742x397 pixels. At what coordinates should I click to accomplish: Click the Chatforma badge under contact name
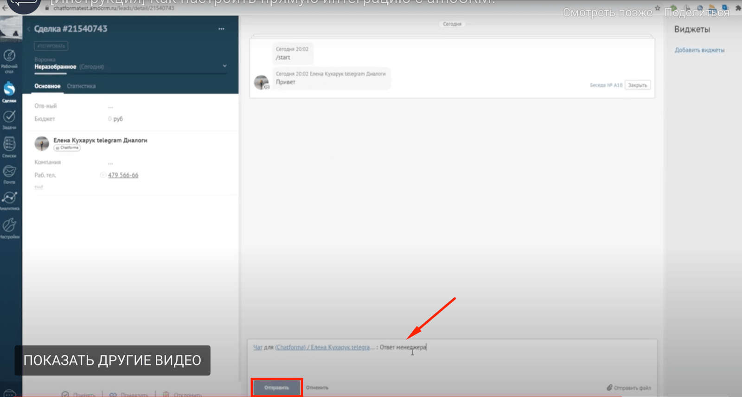pyautogui.click(x=67, y=148)
